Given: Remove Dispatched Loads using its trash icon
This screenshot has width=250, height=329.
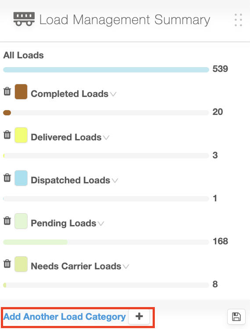Looking at the screenshot, I should (x=7, y=178).
